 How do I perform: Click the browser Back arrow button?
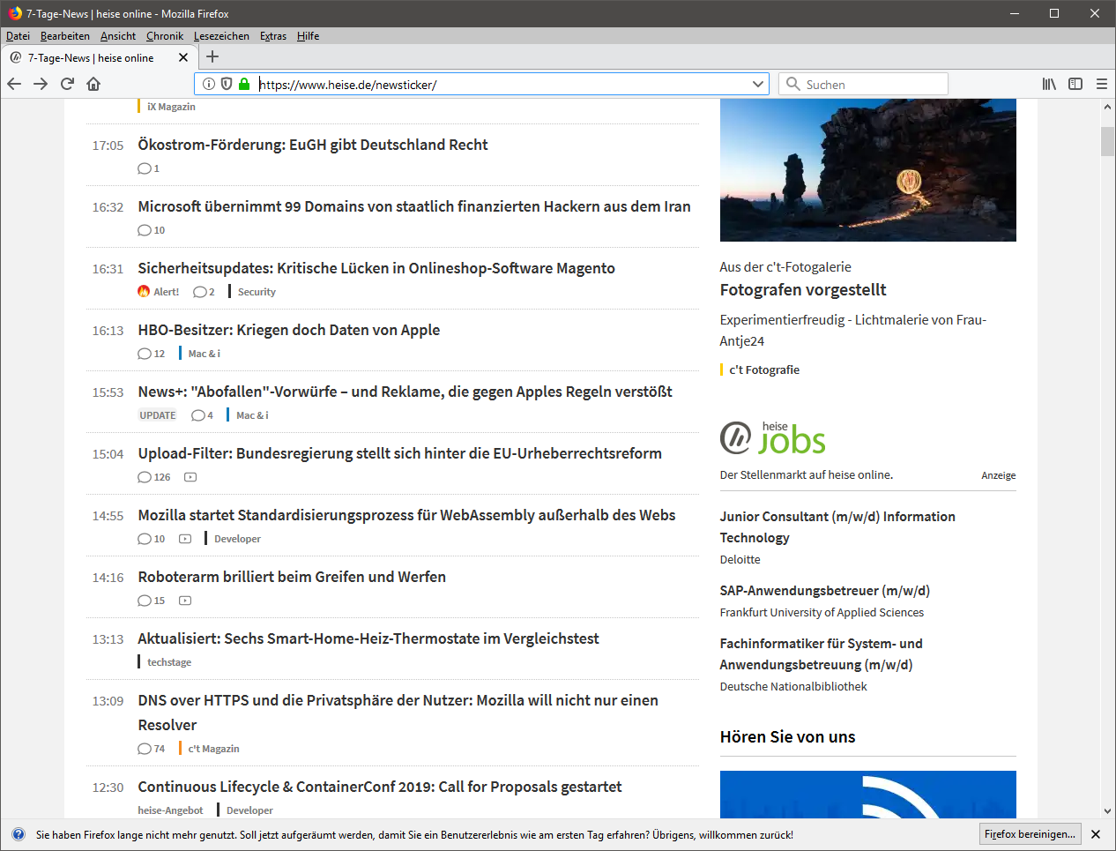14,84
